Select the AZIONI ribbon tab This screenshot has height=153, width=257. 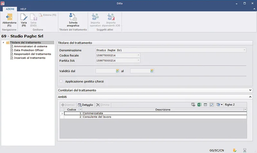(x=10, y=9)
